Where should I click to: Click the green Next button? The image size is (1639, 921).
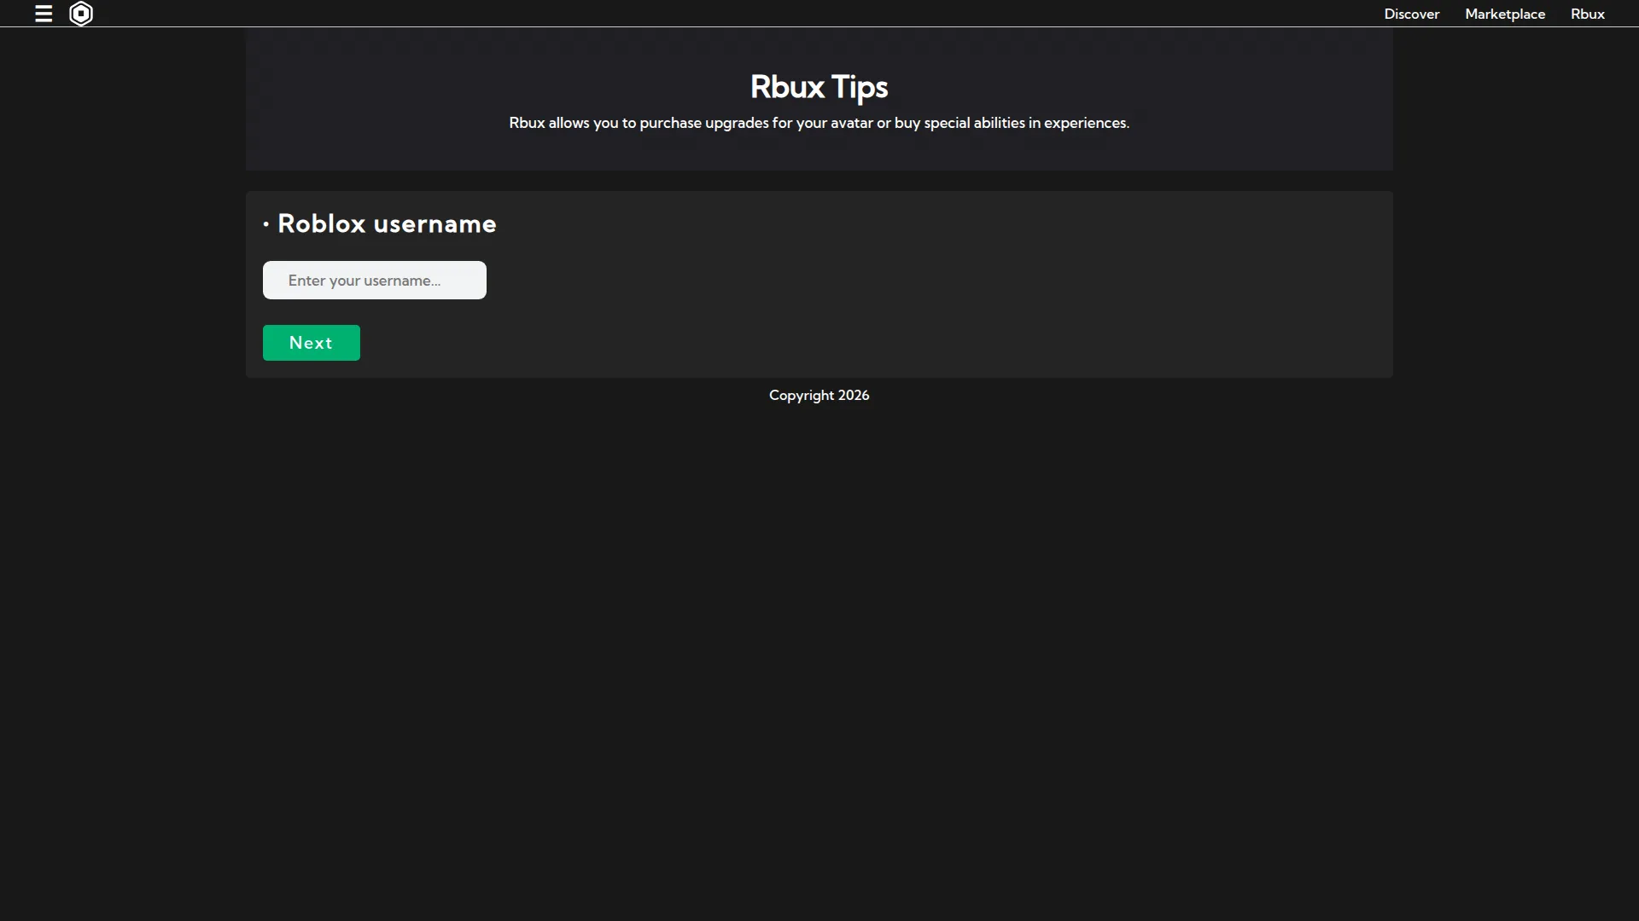pos(312,343)
